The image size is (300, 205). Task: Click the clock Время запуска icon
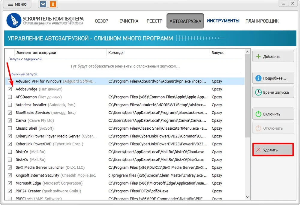258,92
